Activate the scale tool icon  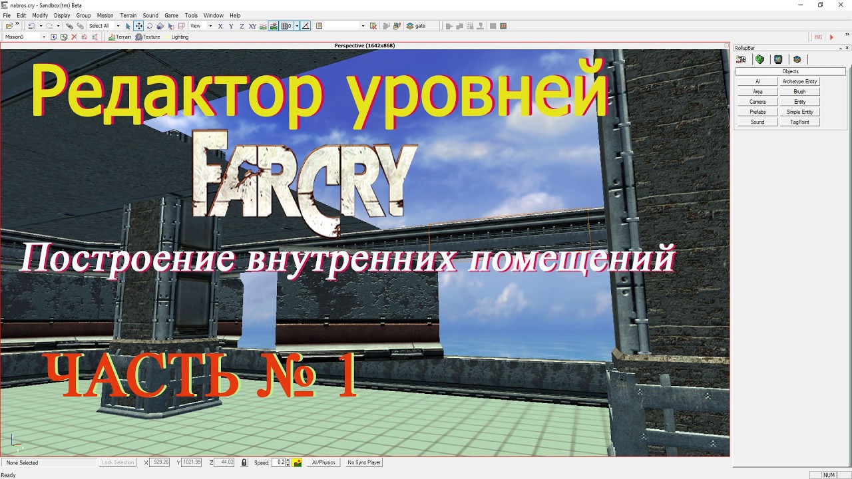click(x=160, y=26)
